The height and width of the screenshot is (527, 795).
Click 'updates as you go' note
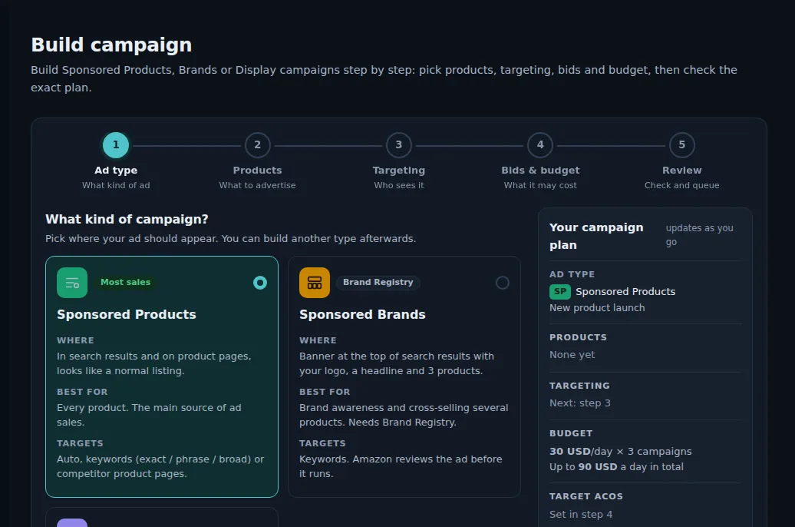(699, 235)
